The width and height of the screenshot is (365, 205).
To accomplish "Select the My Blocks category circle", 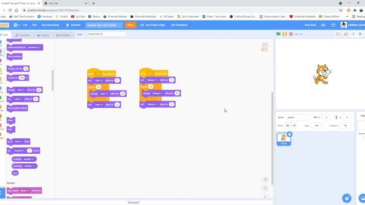I will (1, 116).
